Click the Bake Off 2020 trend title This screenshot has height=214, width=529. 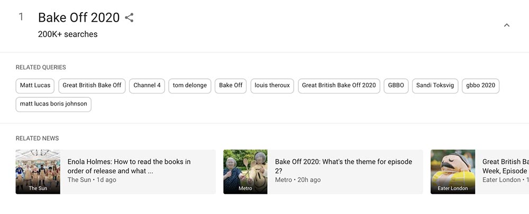click(79, 17)
